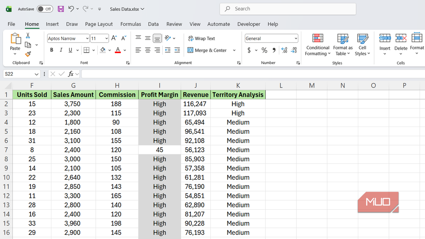Click the Save icon in title bar
Screen dimensions: 425x239
[61, 9]
